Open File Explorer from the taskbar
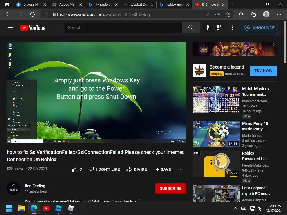Viewport: 287px width, 215px height. point(21,208)
